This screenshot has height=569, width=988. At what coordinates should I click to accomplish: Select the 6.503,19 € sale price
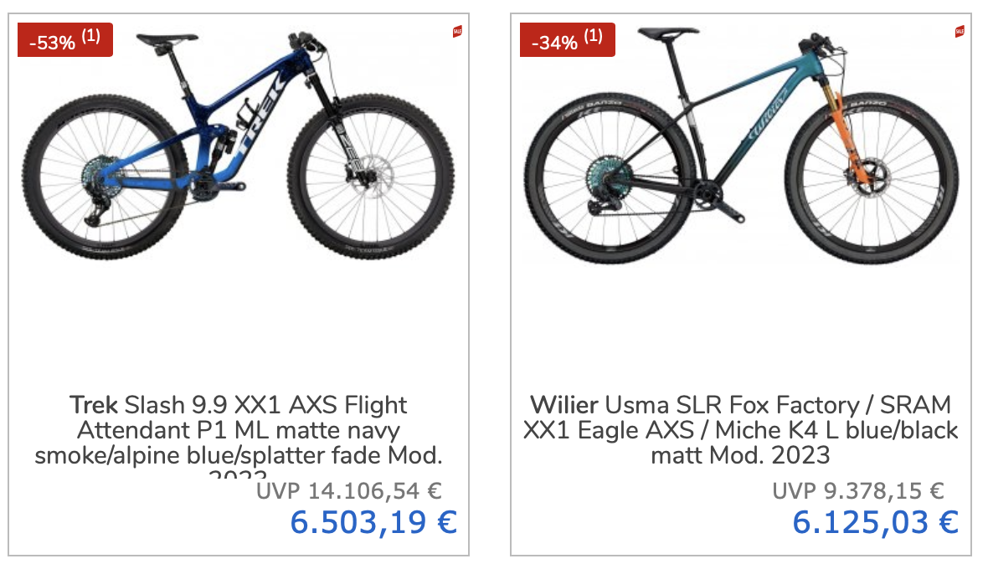tap(373, 522)
